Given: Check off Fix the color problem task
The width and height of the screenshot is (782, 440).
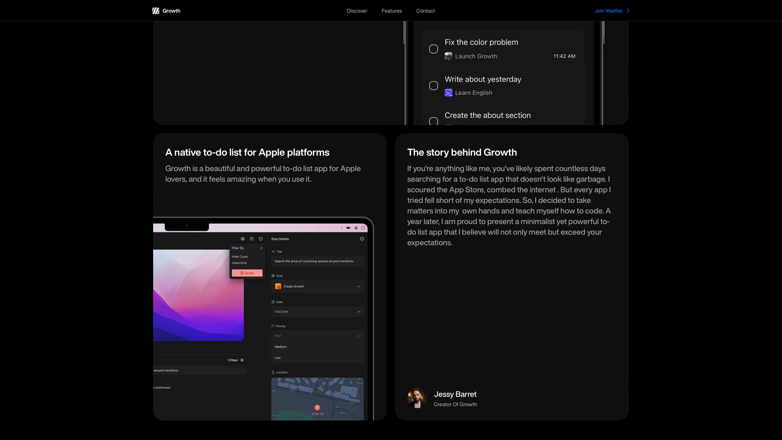Looking at the screenshot, I should click(434, 49).
